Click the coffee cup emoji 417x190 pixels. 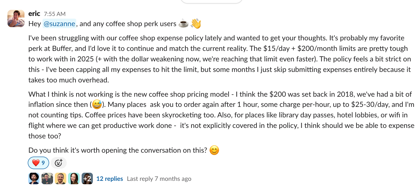[x=184, y=24]
